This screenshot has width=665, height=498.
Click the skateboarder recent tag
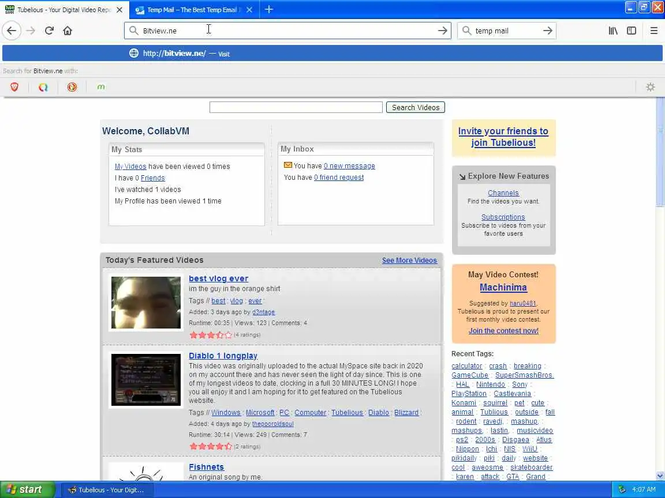[531, 467]
